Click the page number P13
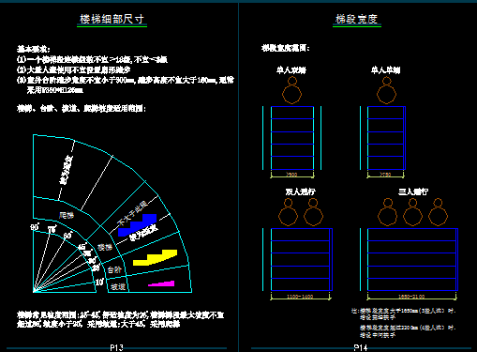This screenshot has height=352, width=477. pos(116,347)
